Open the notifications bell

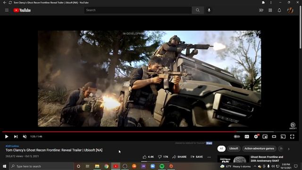coord(279,10)
